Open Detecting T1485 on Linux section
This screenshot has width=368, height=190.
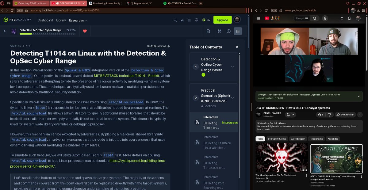point(214,142)
